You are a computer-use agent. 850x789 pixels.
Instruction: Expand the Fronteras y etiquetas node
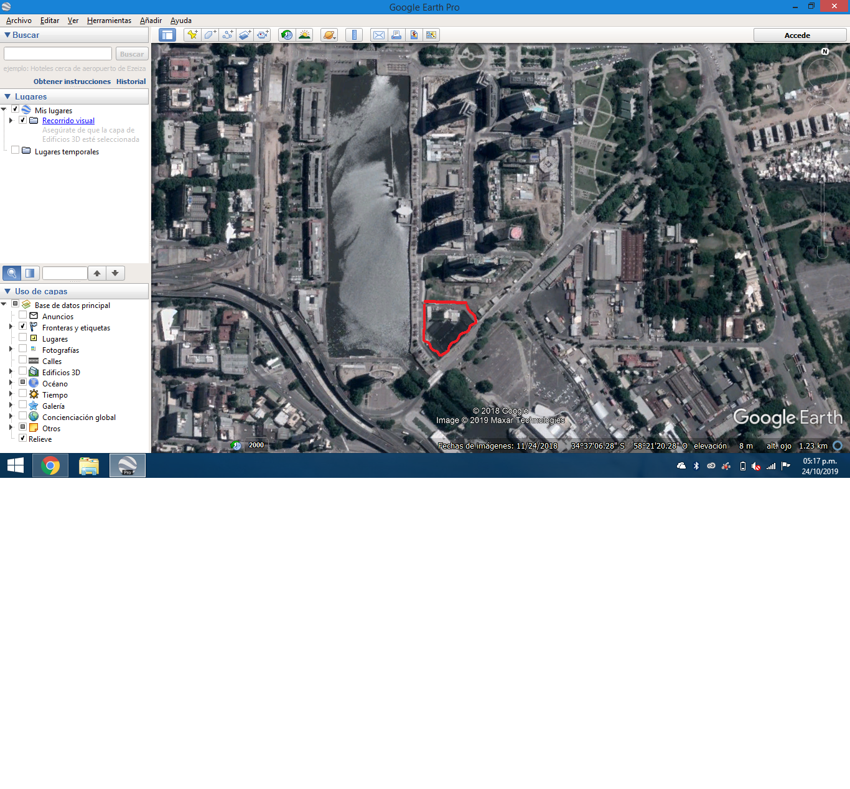click(11, 327)
